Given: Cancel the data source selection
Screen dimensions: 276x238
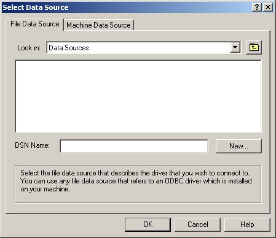Looking at the screenshot, I should [x=197, y=225].
